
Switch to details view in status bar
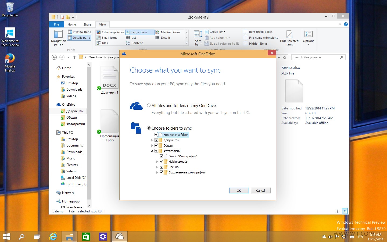(339, 211)
